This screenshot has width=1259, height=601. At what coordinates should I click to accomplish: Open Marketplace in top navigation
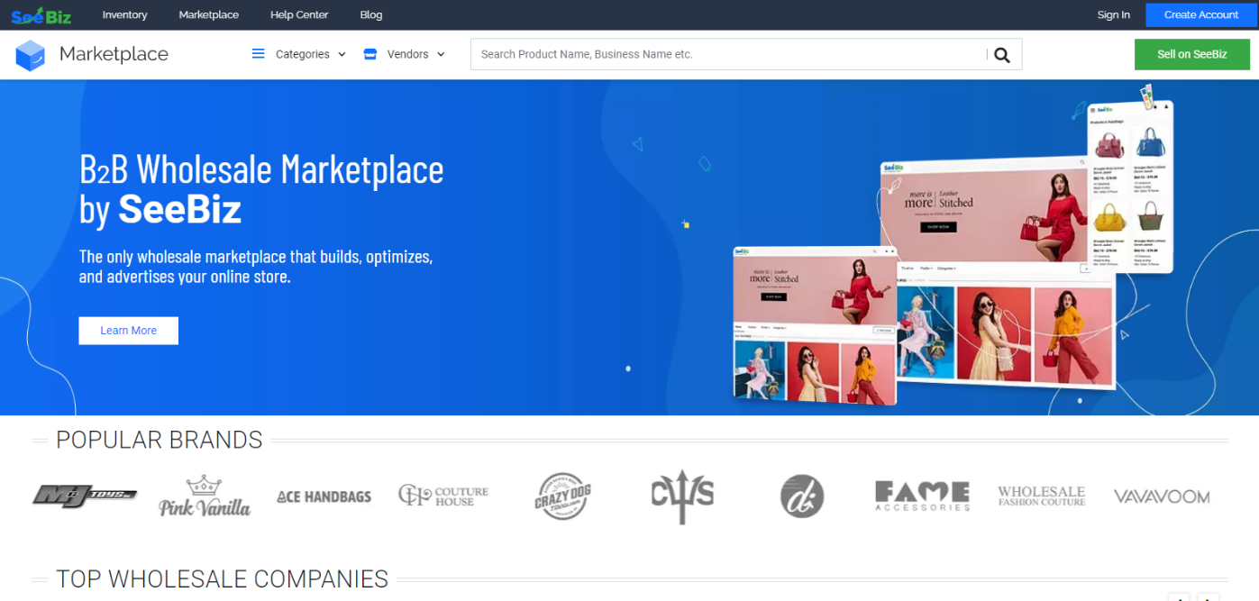[209, 14]
